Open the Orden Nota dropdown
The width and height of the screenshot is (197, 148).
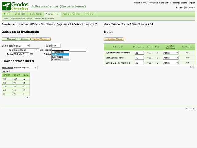[22, 46]
